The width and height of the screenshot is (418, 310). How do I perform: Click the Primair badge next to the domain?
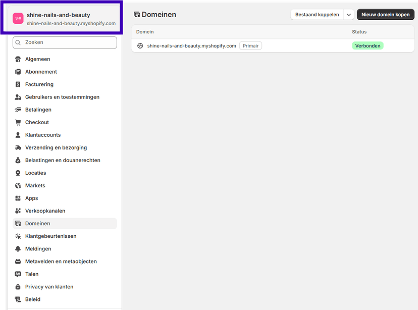point(250,45)
